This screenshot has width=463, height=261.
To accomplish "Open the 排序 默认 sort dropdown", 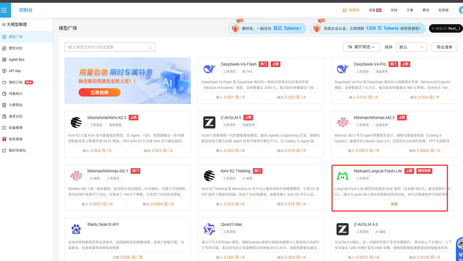I will point(412,47).
